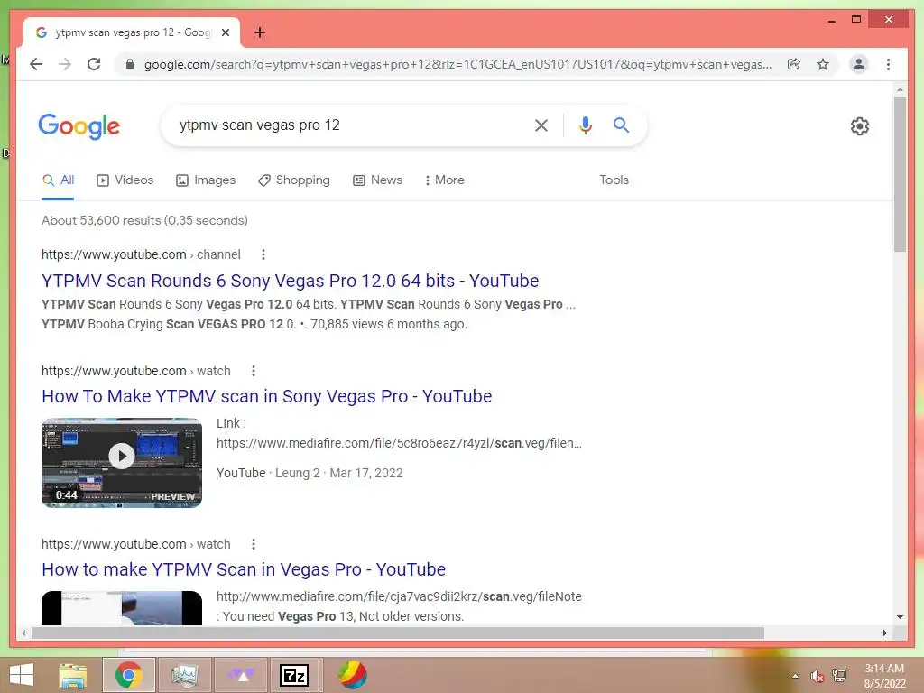Open the Windows Start menu
Image resolution: width=924 pixels, height=693 pixels.
point(22,675)
